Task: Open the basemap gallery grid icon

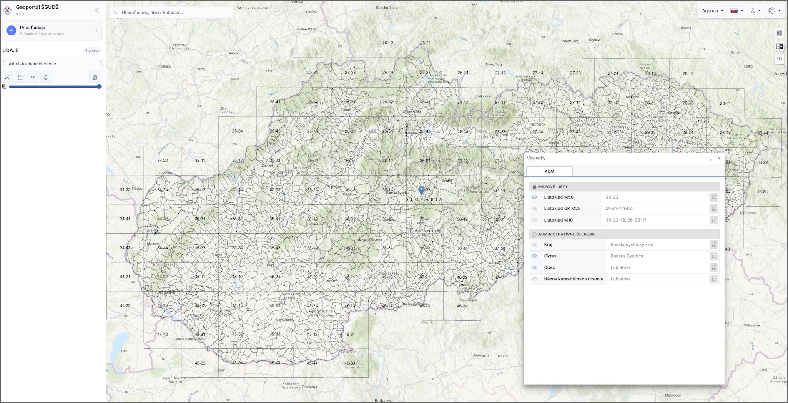Action: point(779,33)
